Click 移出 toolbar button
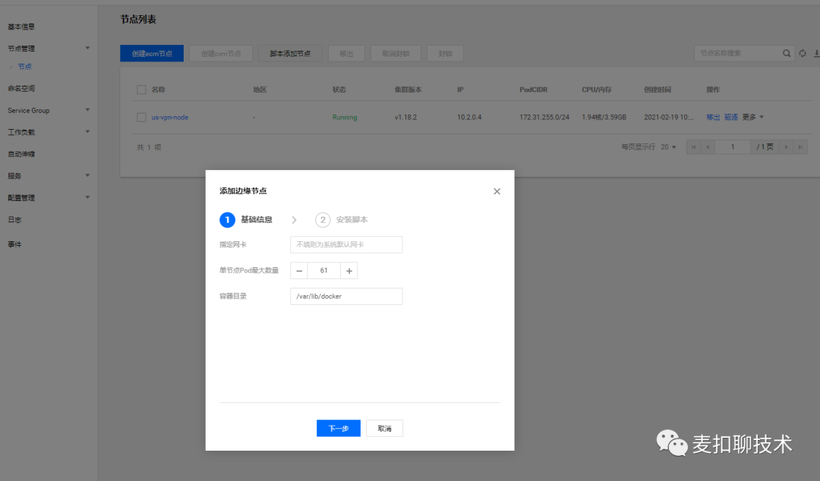The height and width of the screenshot is (481, 820). 346,53
